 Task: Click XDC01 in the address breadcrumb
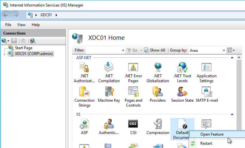pyautogui.click(x=46, y=15)
